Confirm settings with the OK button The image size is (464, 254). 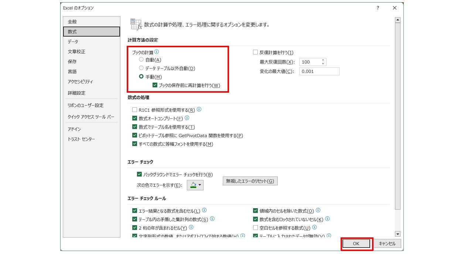pyautogui.click(x=356, y=244)
